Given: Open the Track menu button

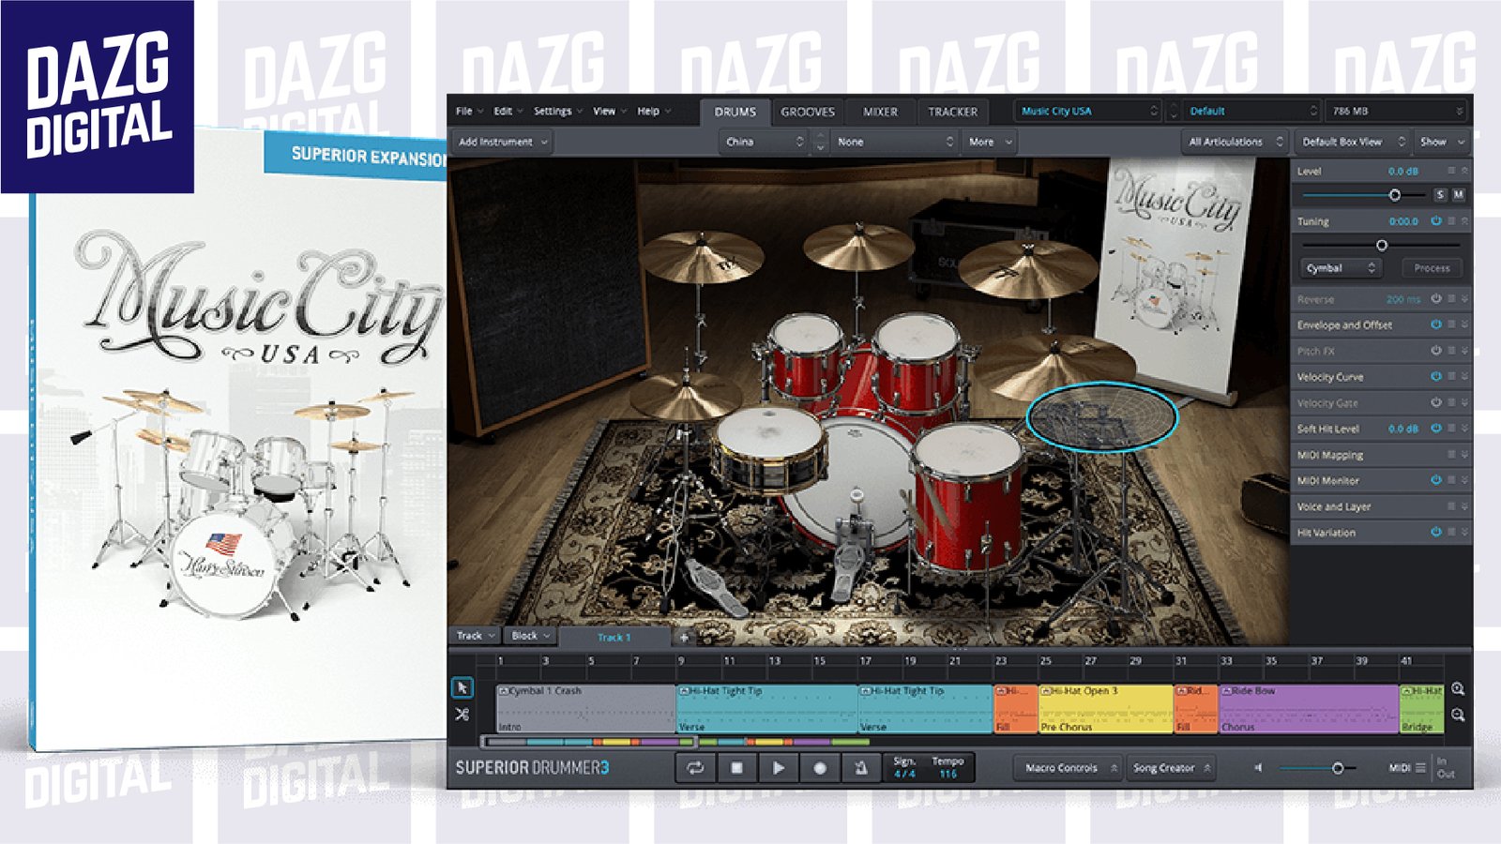Looking at the screenshot, I should (476, 636).
